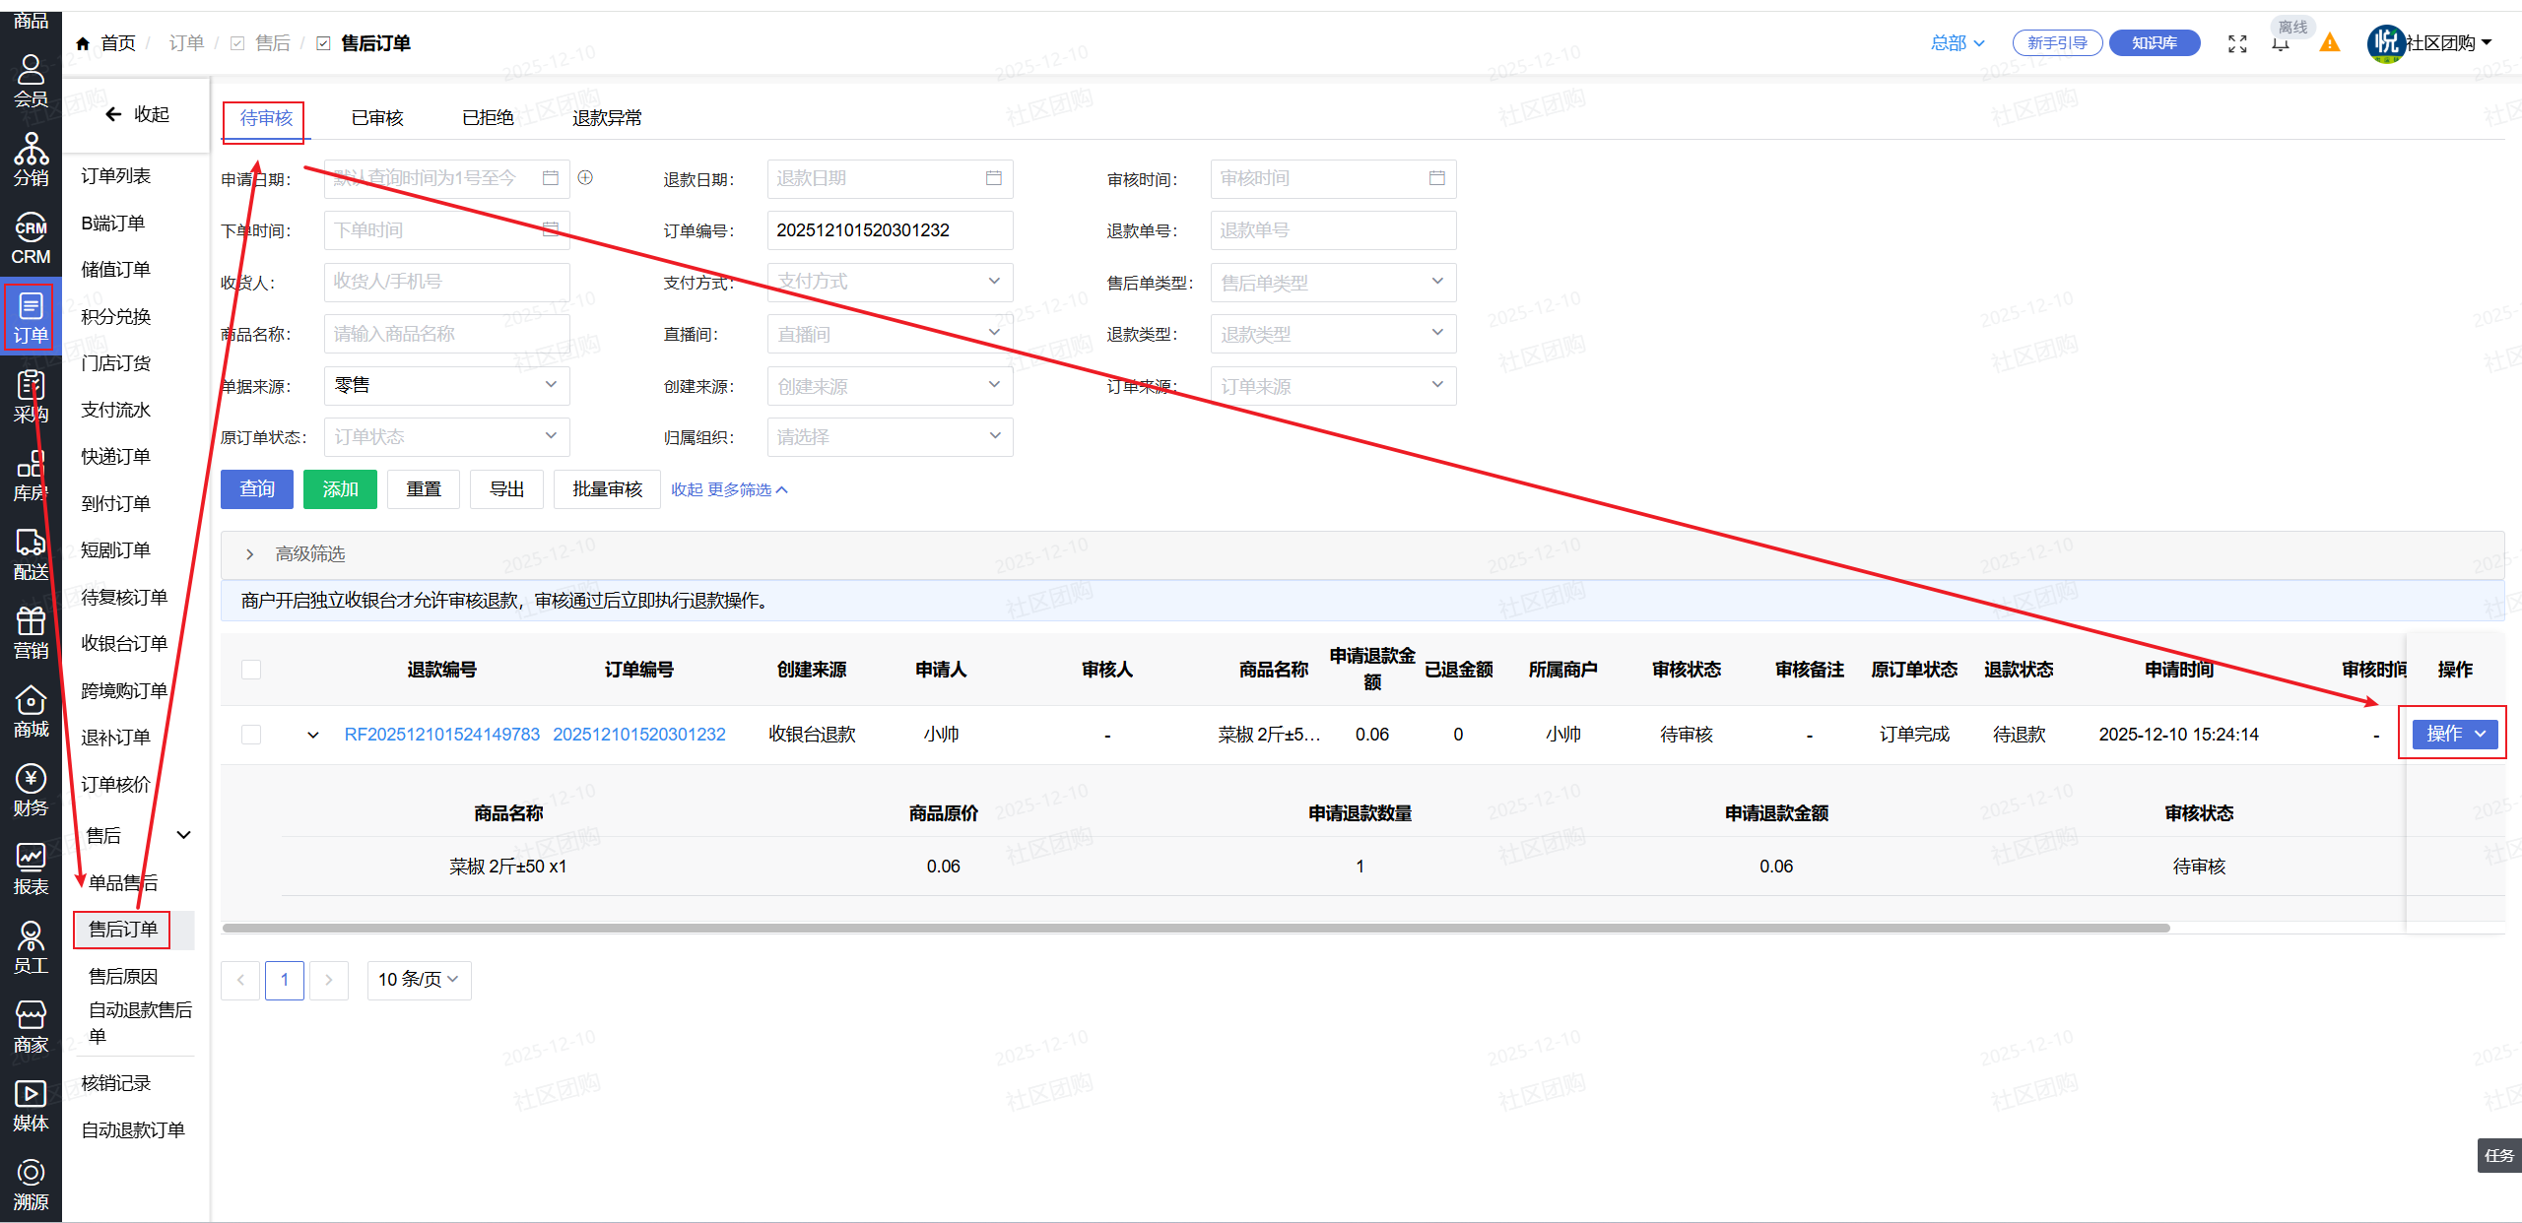Open order number link 202512101520301232
The width and height of the screenshot is (2522, 1223).
click(638, 735)
